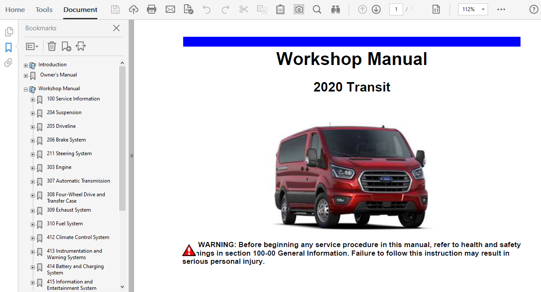
Task: Delete selected bookmark with trash icon
Action: pyautogui.click(x=52, y=46)
